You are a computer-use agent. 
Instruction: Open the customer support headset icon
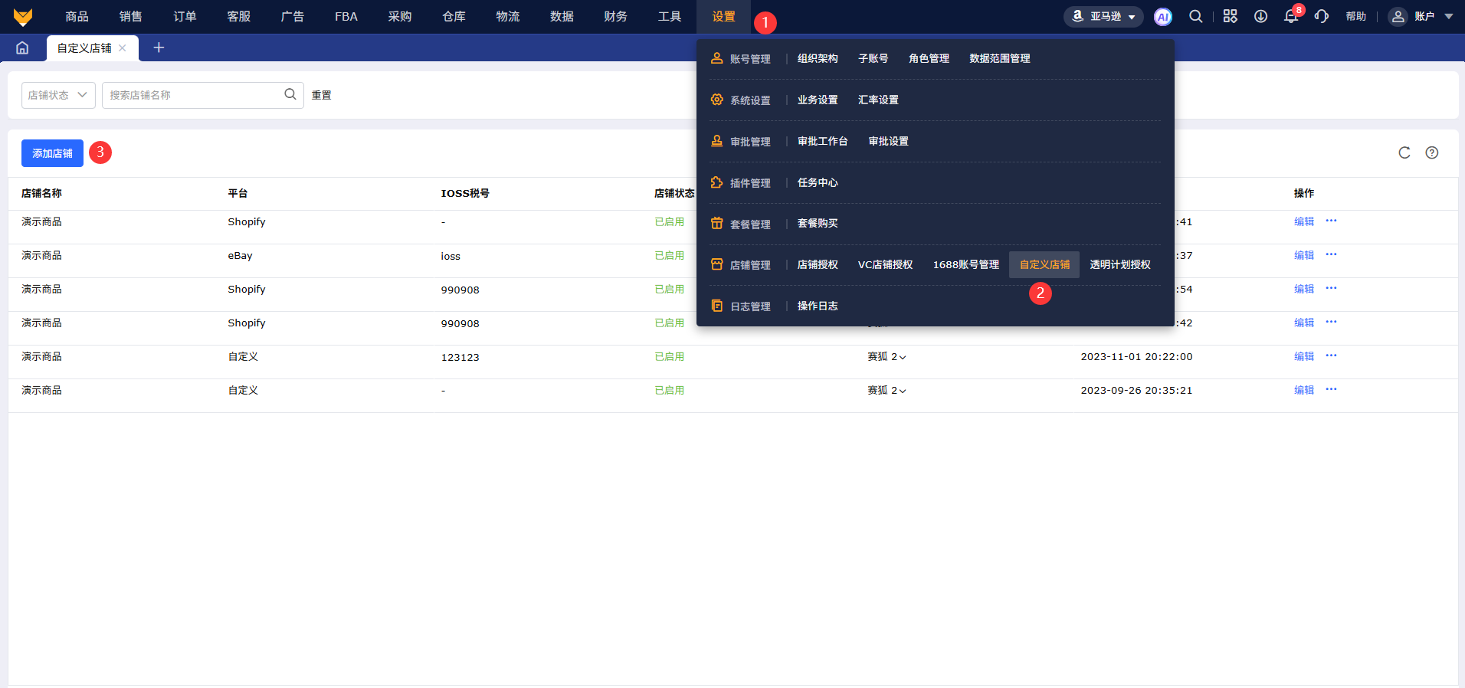click(x=1322, y=16)
